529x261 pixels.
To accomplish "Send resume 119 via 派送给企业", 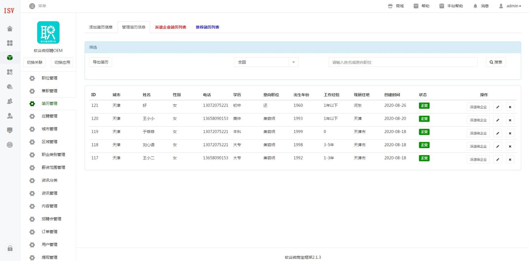I will coord(478,133).
